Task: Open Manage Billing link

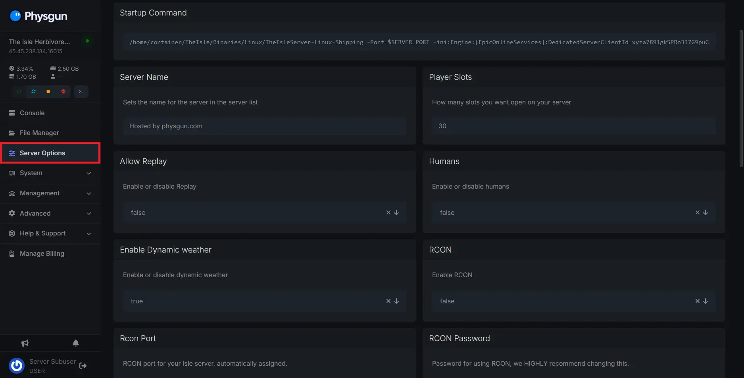Action: (x=42, y=253)
